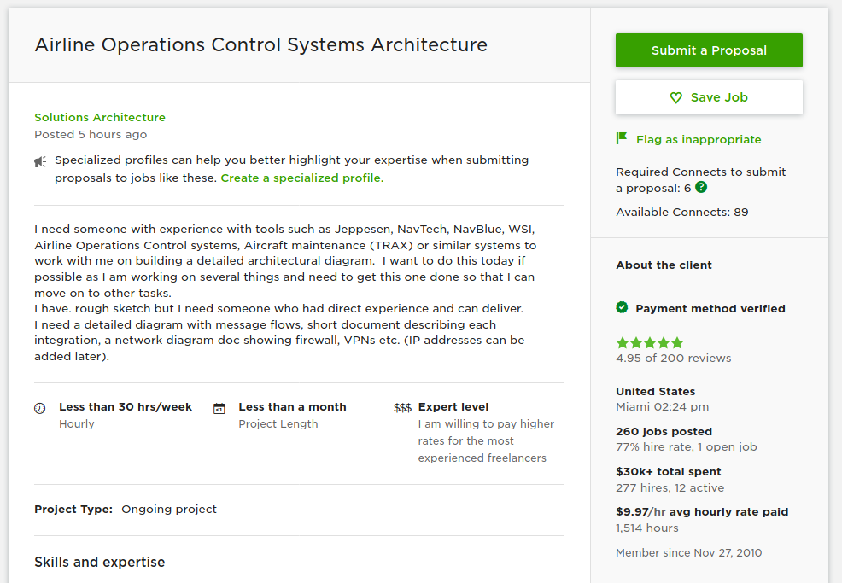Save this job with Save Job button

pos(709,97)
